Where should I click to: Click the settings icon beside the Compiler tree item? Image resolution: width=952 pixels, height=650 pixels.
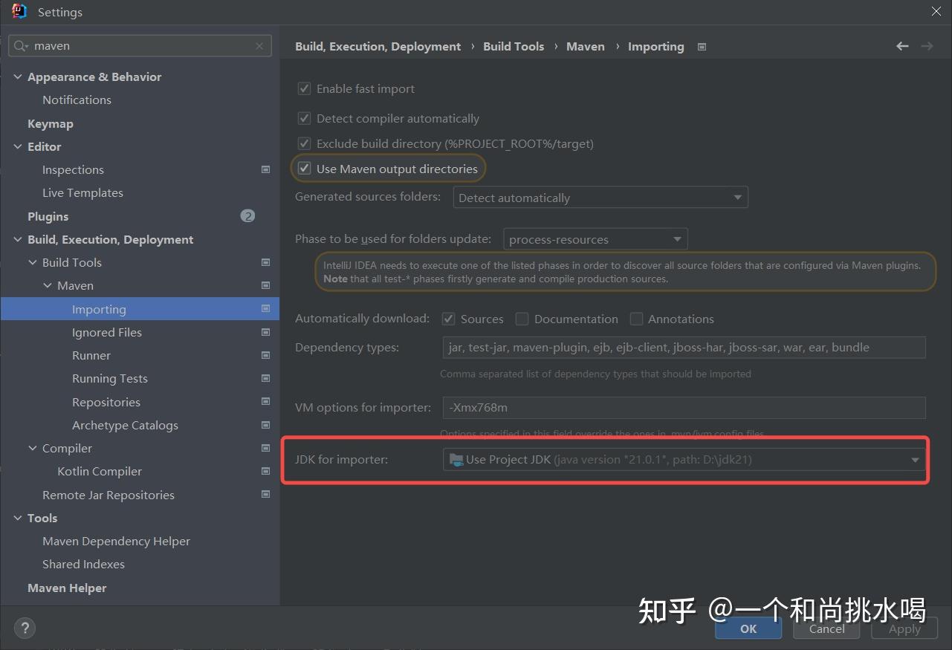[265, 448]
